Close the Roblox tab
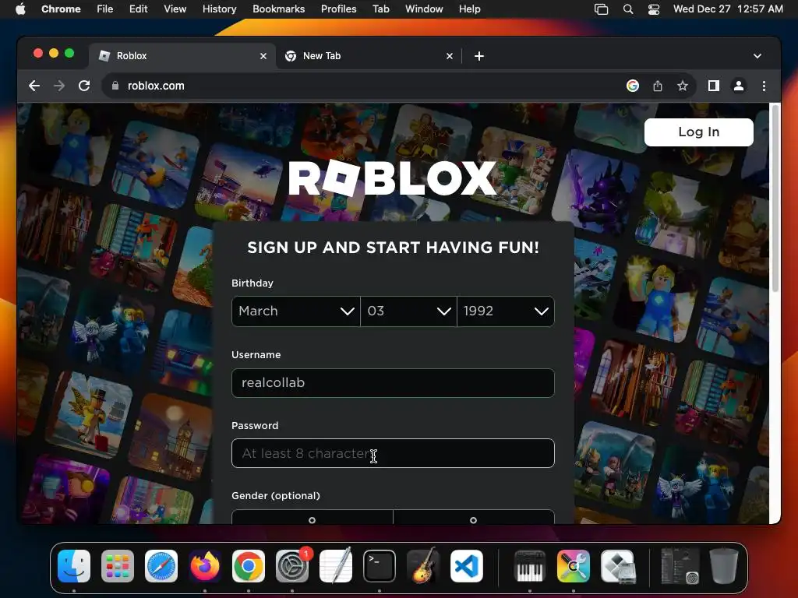Screen dimensions: 798x598 (263, 56)
